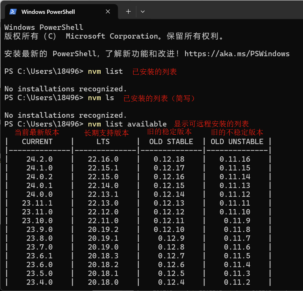Viewport: 303px width, 291px height.
Task: Click old unstable version 0.11.7
Action: pos(237,238)
